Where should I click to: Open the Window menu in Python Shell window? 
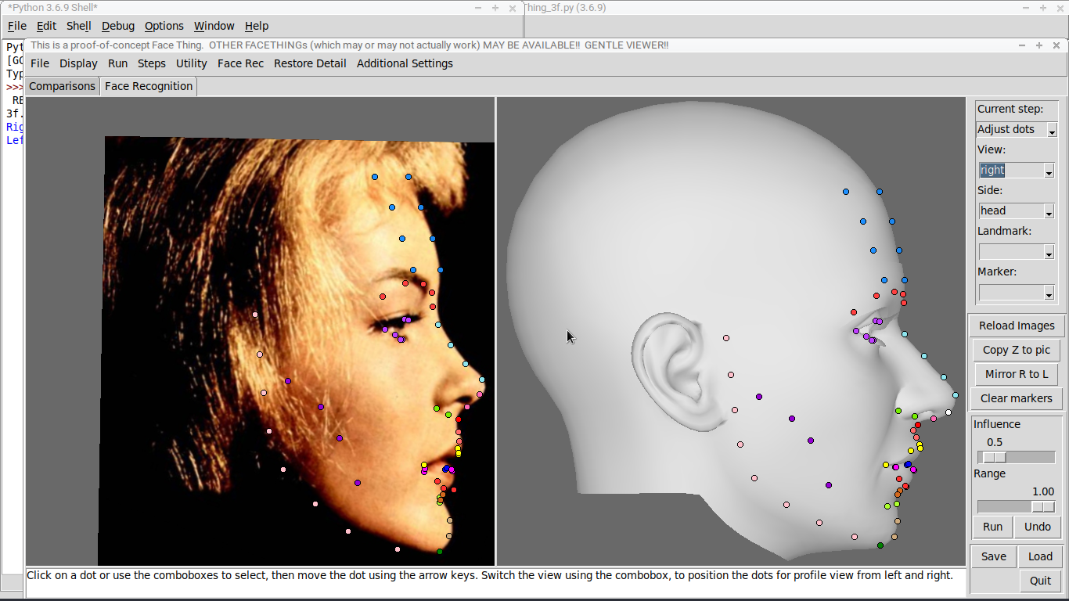coord(214,26)
